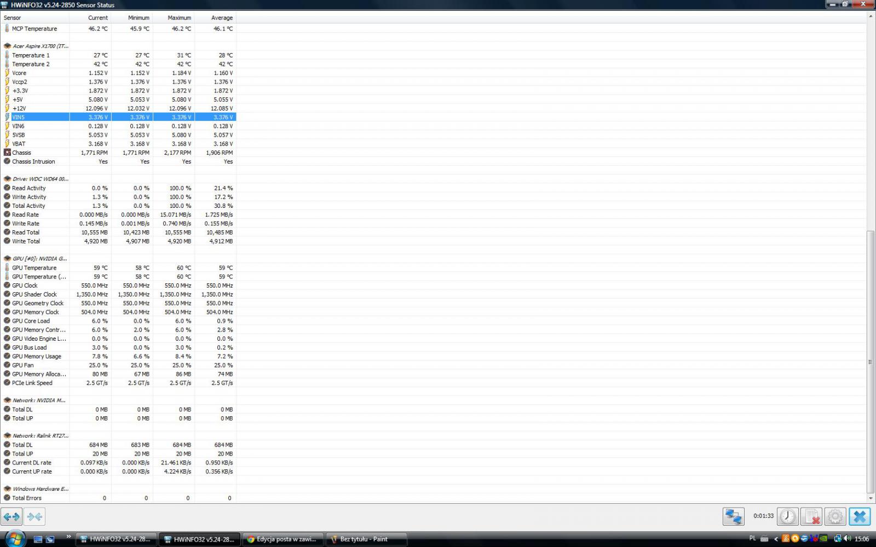The height and width of the screenshot is (547, 876).
Task: Click the vertical scrollbar thumb
Action: pyautogui.click(x=871, y=362)
